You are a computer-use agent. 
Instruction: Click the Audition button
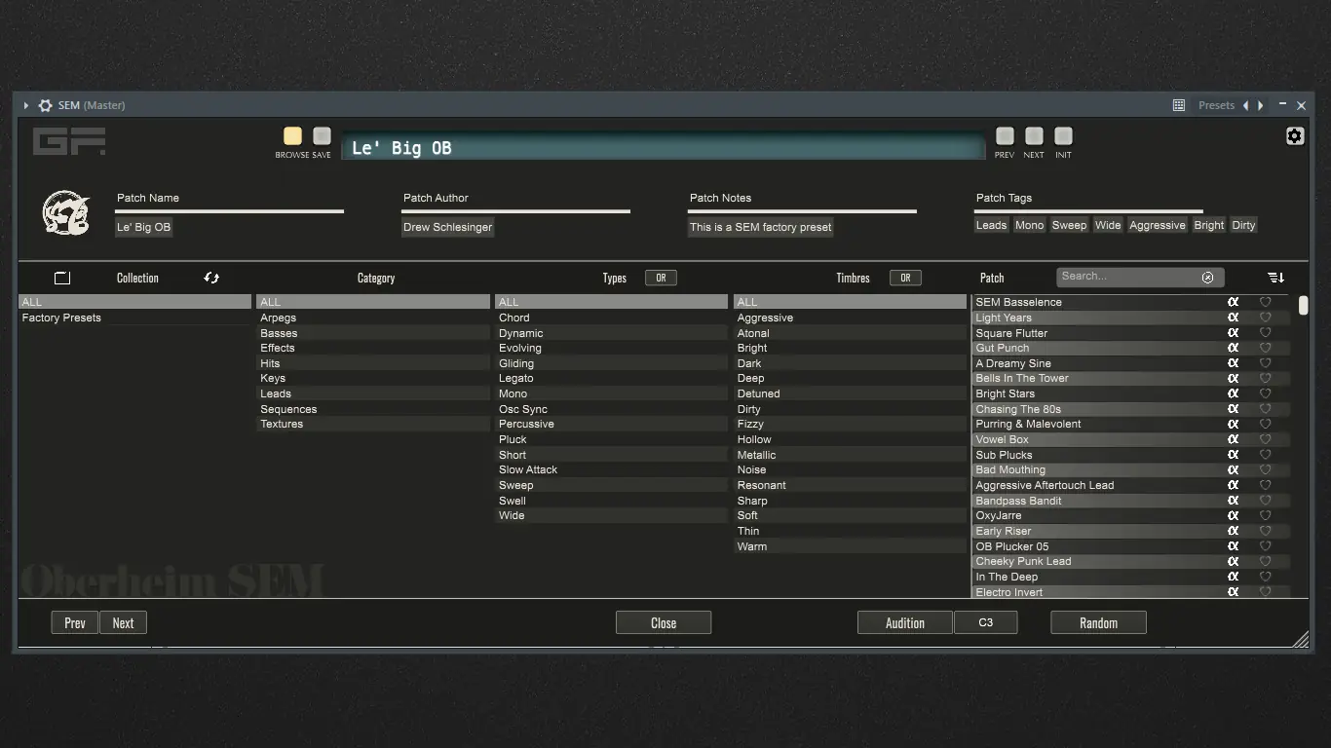(905, 622)
